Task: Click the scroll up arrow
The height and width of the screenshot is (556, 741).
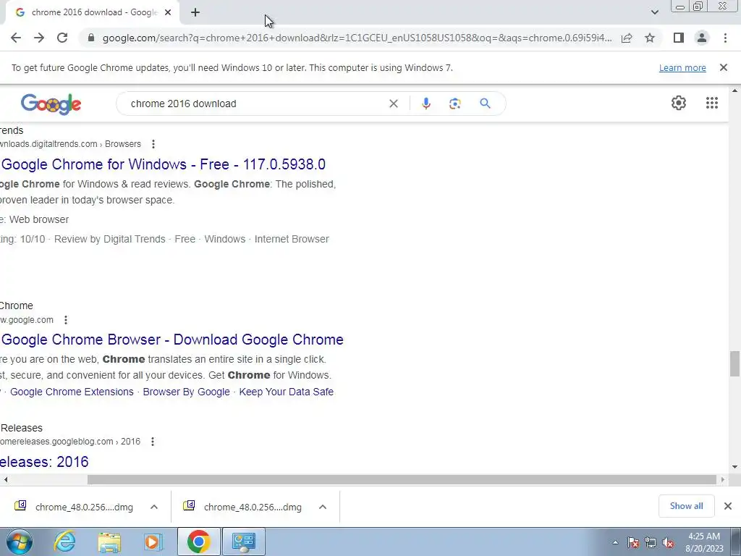Action: [x=734, y=90]
